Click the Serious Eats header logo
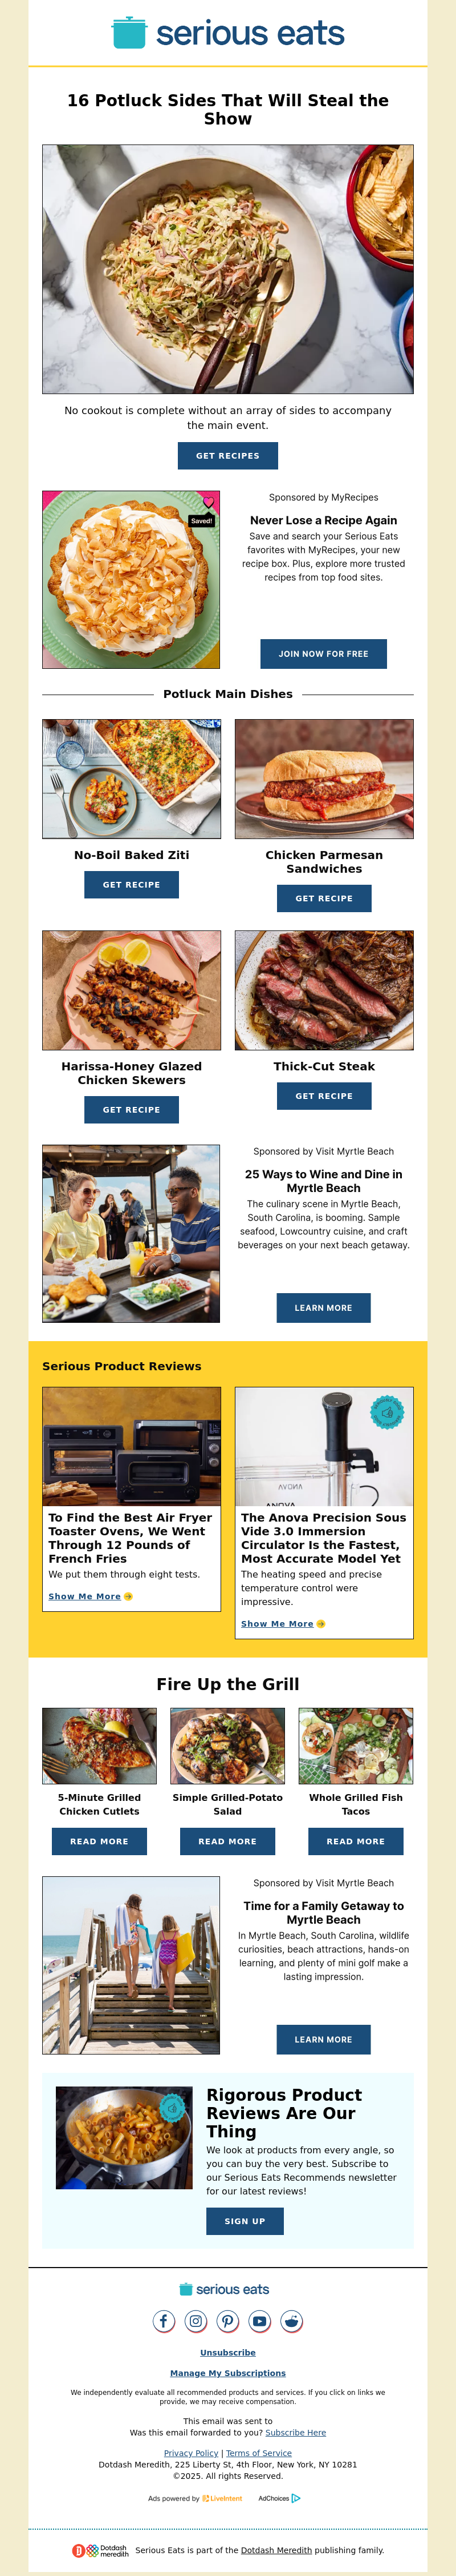 [x=227, y=33]
